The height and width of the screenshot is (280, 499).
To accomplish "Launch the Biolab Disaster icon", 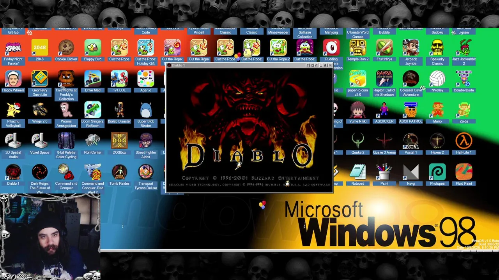I will [119, 110].
